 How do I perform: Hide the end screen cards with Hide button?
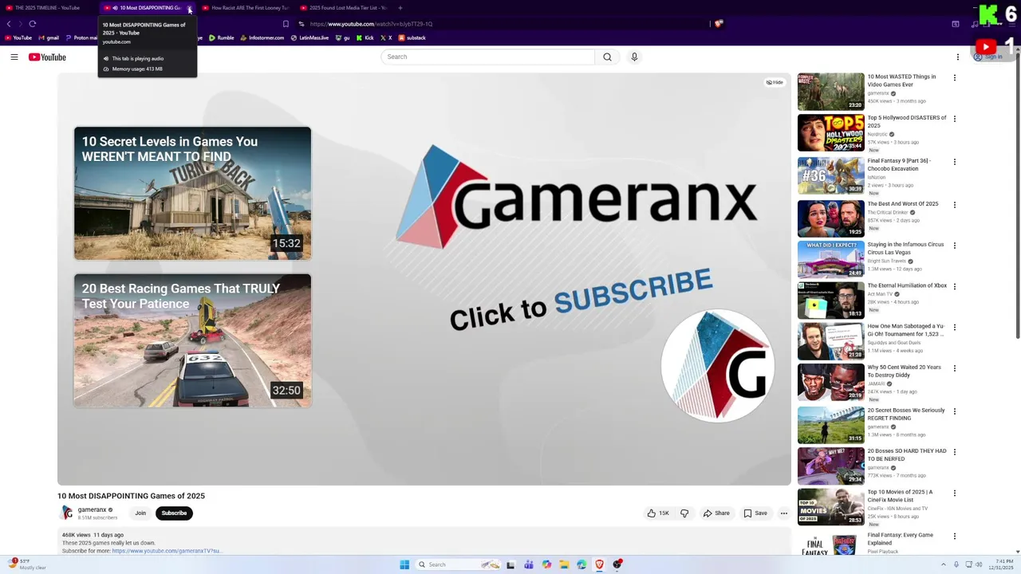click(x=775, y=82)
